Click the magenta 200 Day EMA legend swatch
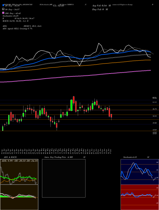 [3, 13]
